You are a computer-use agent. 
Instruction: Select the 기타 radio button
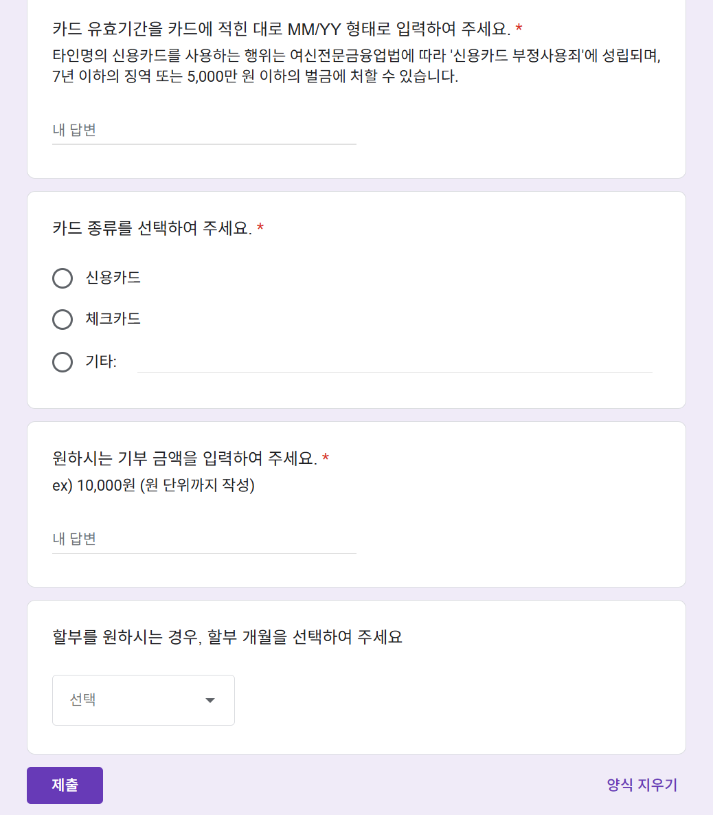pos(63,362)
